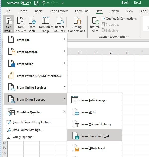Open Recent Sources in ribbon
Screen dimensions: 149x157
pos(59,24)
